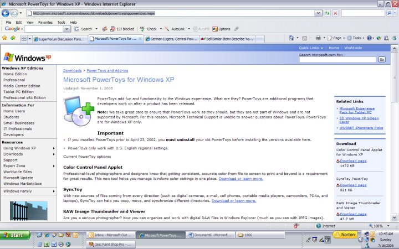Click the RSS feeds icon
Viewport: 399px width, 249px height.
coord(304,38)
